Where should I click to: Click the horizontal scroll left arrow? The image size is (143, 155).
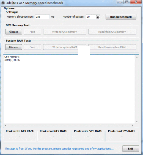coord(5,125)
